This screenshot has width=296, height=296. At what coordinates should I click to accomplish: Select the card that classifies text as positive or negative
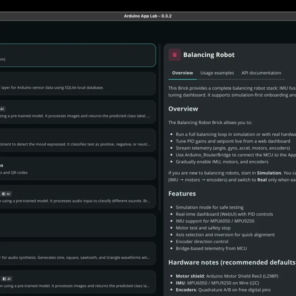click(x=78, y=140)
